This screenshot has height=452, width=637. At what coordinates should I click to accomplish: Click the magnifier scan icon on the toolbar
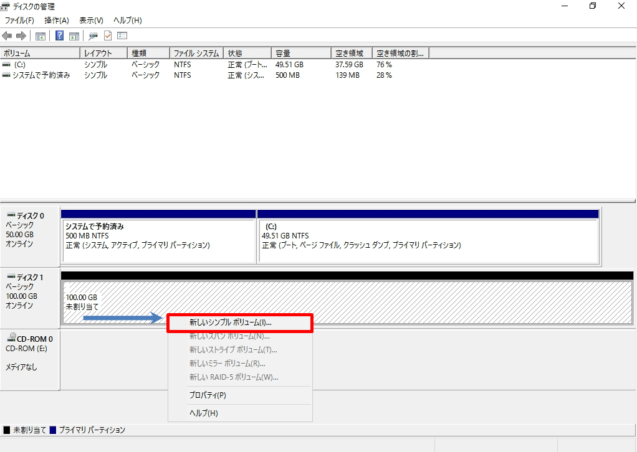click(93, 35)
